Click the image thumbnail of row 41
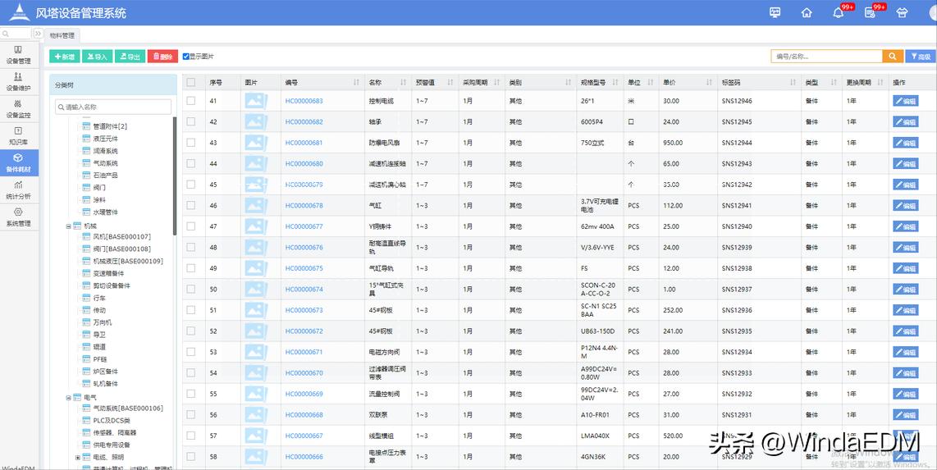 (256, 101)
